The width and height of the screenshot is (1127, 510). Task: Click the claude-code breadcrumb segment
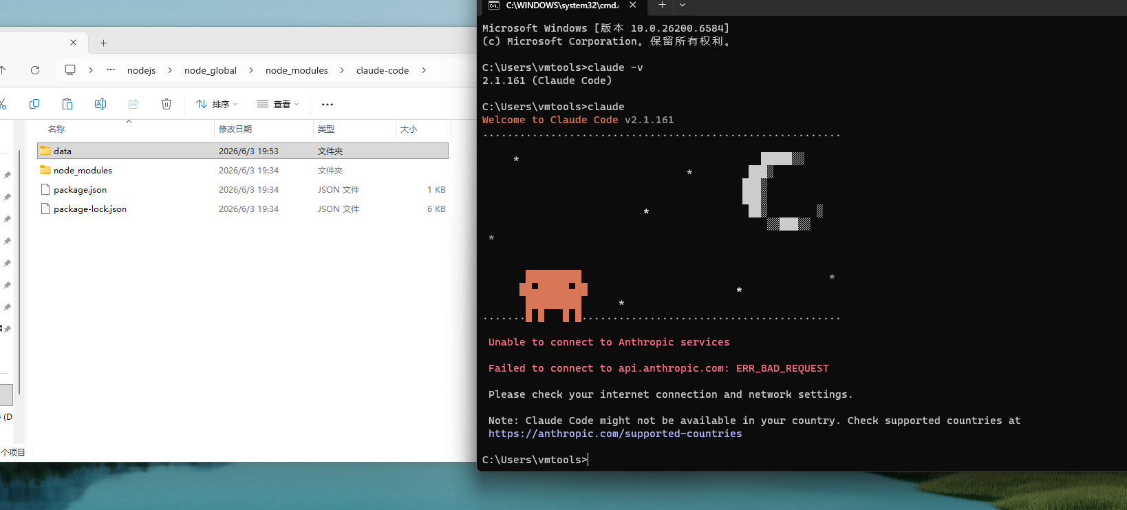tap(383, 70)
